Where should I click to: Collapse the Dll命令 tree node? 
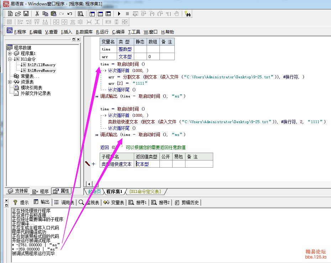tap(10, 59)
